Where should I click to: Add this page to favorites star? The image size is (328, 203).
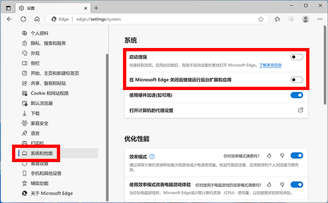coord(261,19)
